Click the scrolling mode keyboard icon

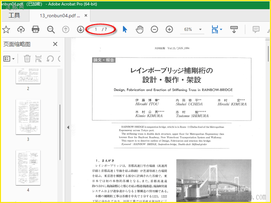[234, 29]
